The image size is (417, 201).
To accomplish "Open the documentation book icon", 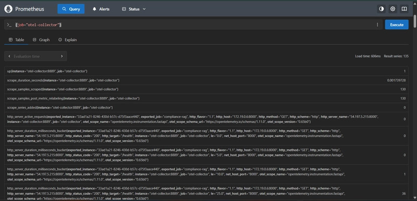I will click(404, 9).
